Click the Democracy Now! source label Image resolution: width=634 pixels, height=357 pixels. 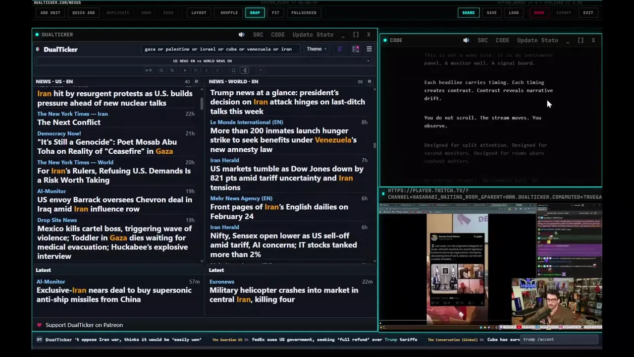point(59,133)
